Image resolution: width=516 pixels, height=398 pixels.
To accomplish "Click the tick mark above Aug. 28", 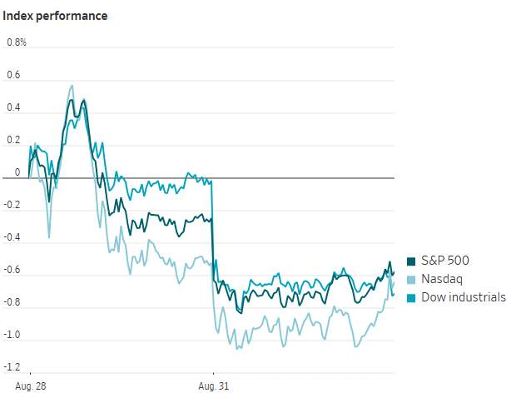I will tap(30, 374).
